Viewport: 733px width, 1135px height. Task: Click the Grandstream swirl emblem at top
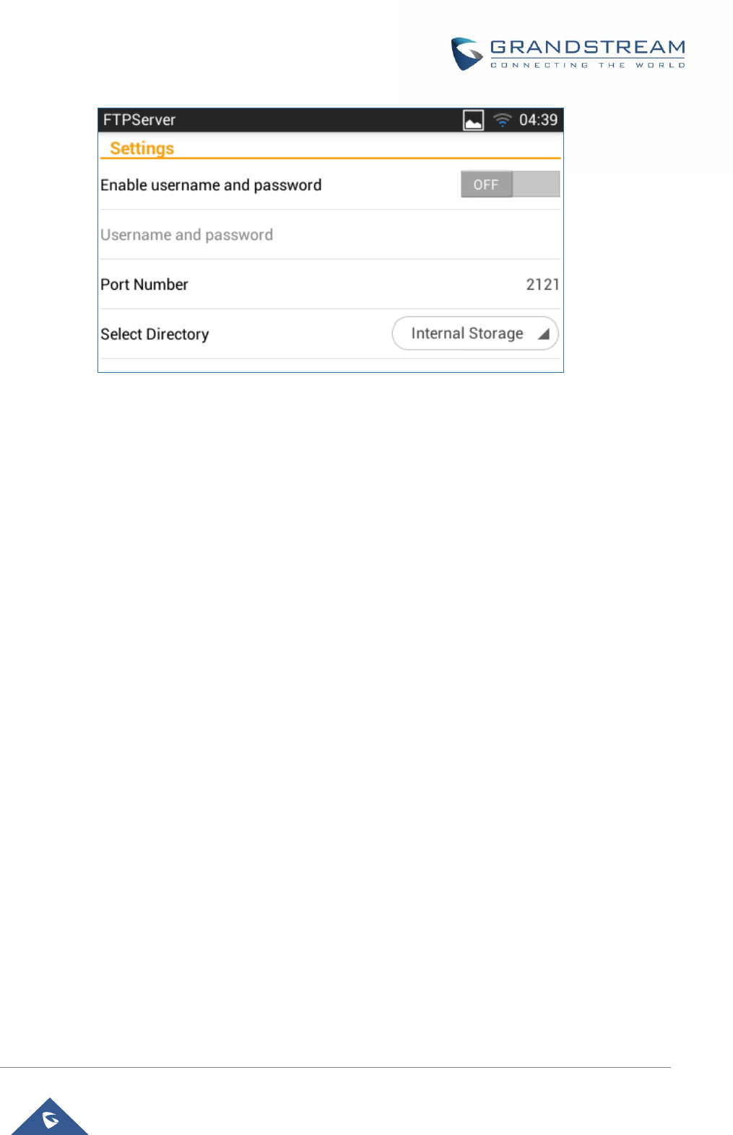coord(467,54)
